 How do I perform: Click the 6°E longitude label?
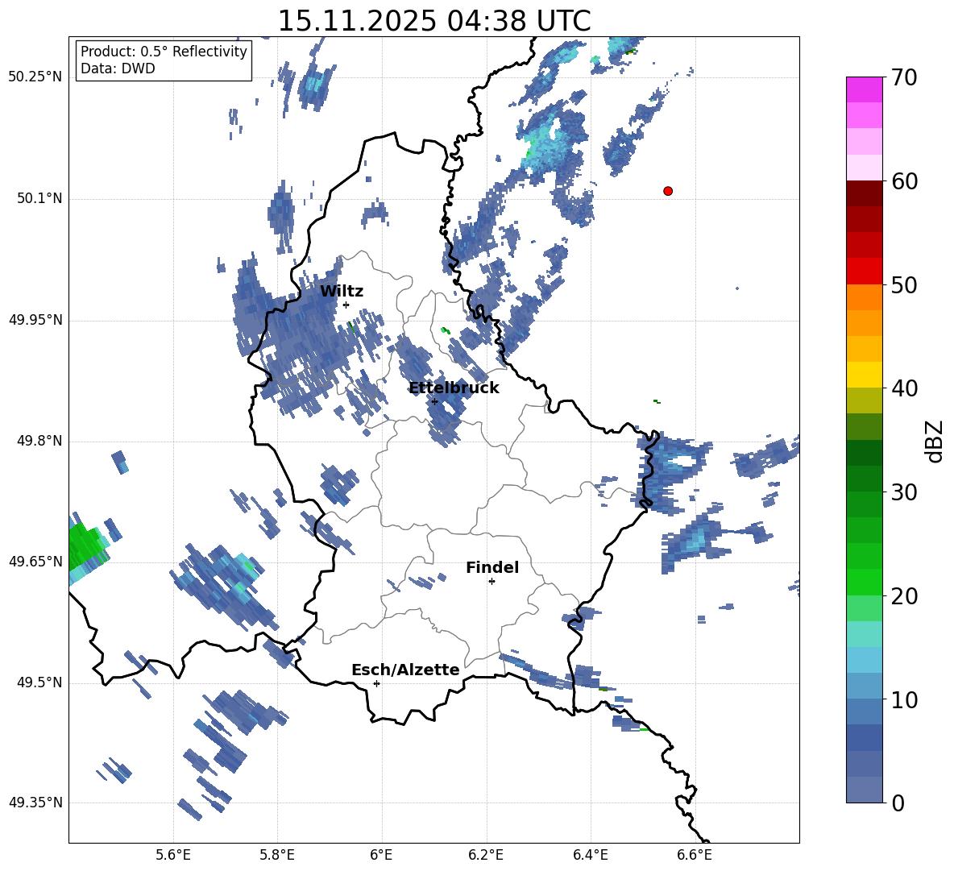[381, 855]
